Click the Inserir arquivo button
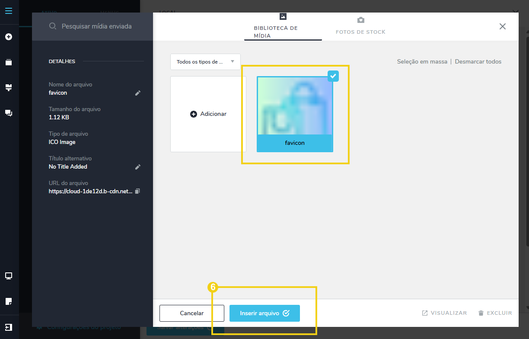Viewport: 529px width, 339px height. [264, 313]
